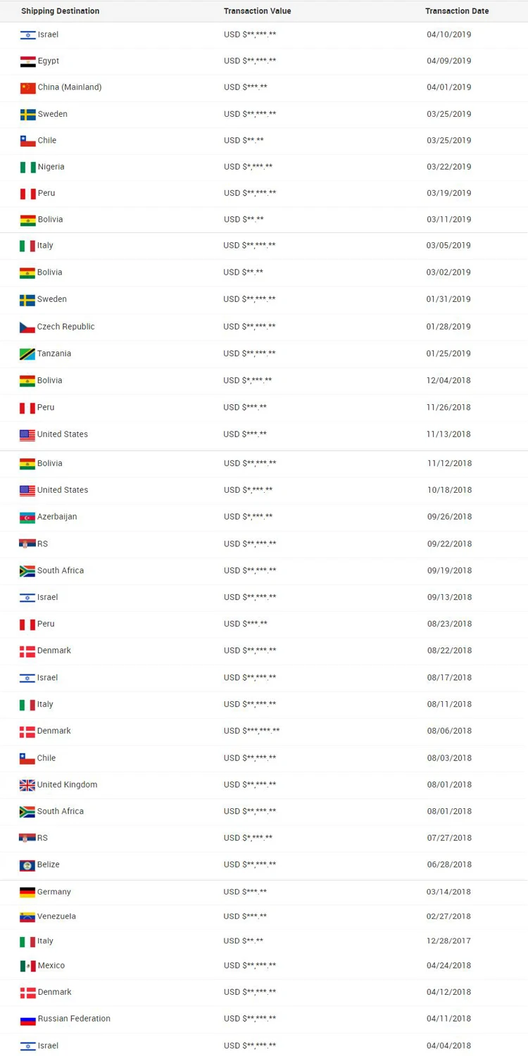Viewport: 528px width, 1056px height.
Task: Open the China (Mainland) destination entry
Action: point(70,87)
